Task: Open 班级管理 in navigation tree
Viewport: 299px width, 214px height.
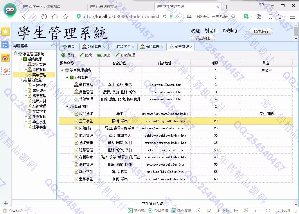Action: [x=39, y=106]
